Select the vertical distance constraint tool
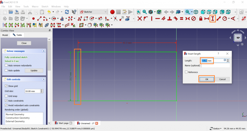The image size is (247, 131). point(212,19)
